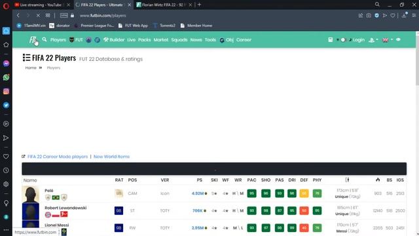Sort the table by RAT column
The image size is (419, 236).
[119, 180]
